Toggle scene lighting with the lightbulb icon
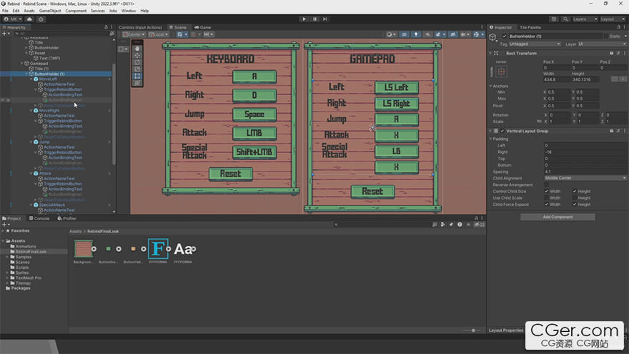Viewport: 629px width, 354px height. (x=417, y=34)
